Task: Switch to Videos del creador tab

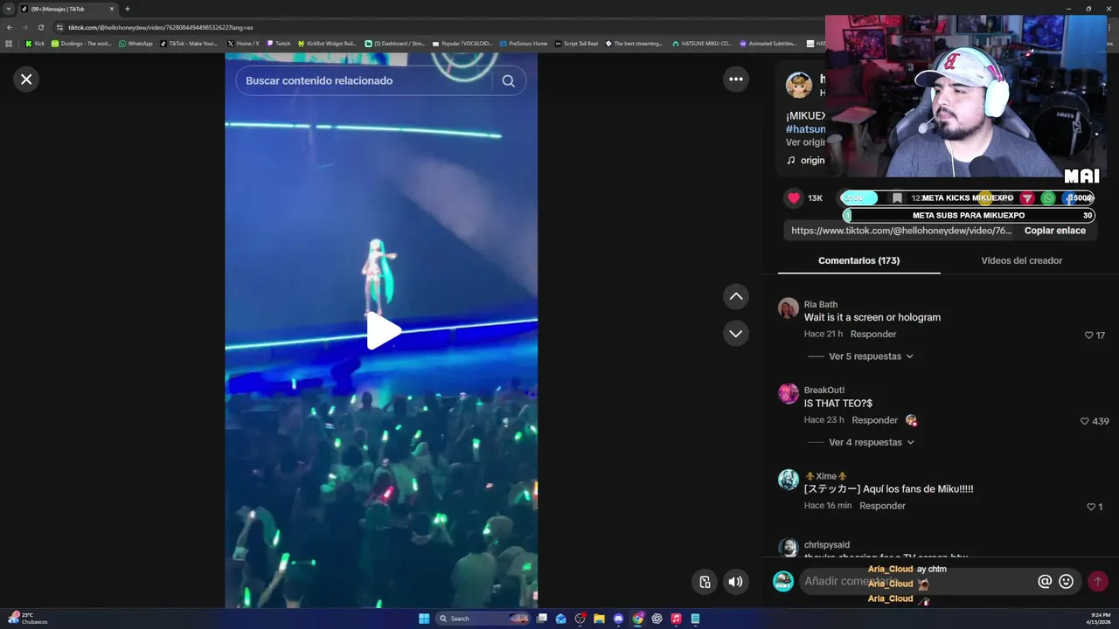Action: [1021, 260]
